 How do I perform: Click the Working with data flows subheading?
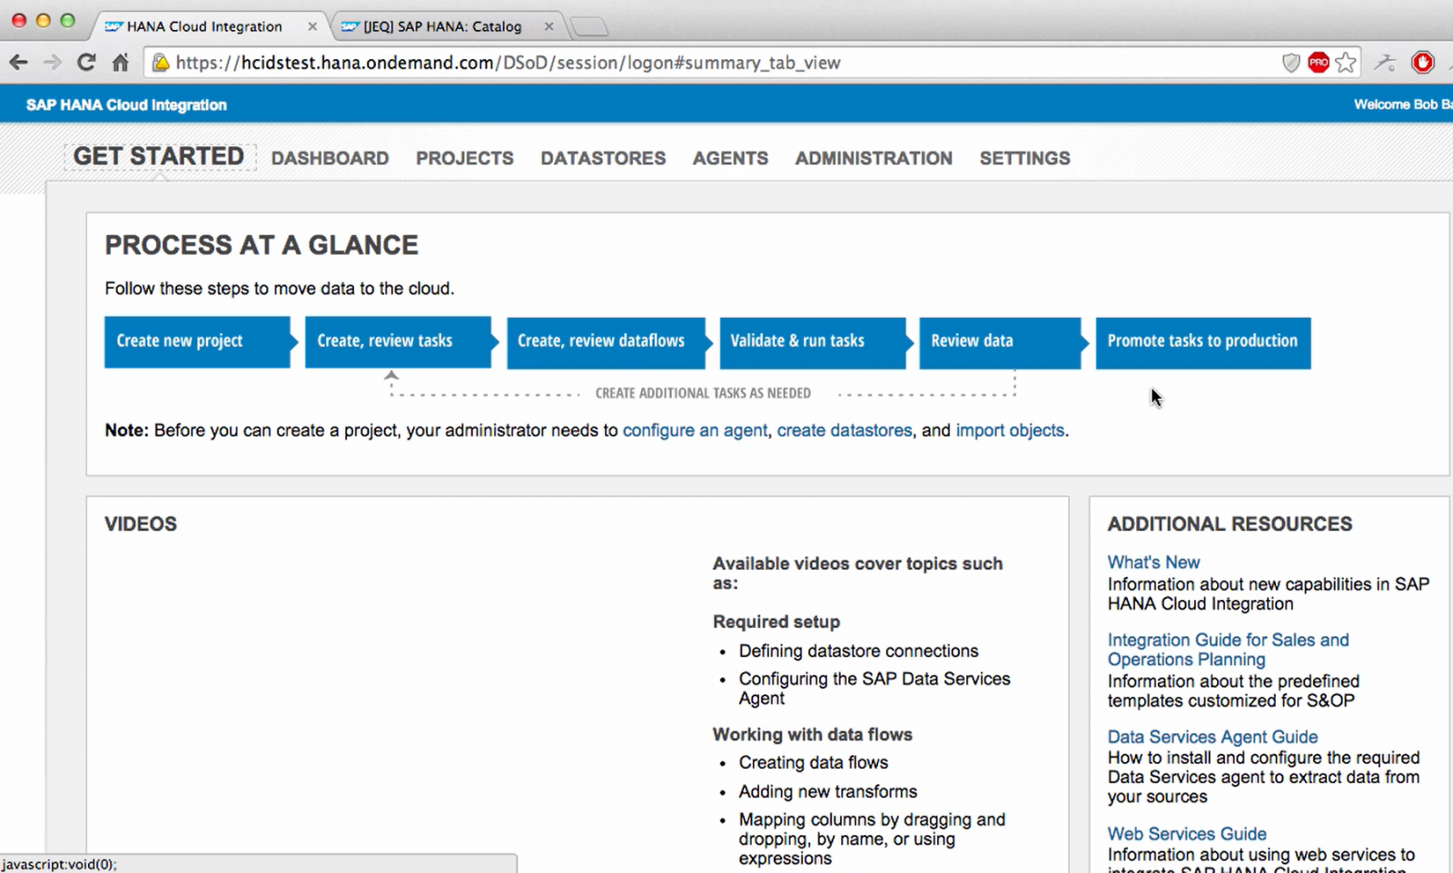pos(813,734)
